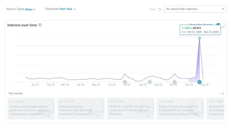Screen dimensions: 231x129
Task: Click the peak data point circle on the chart
Action: pyautogui.click(x=199, y=38)
